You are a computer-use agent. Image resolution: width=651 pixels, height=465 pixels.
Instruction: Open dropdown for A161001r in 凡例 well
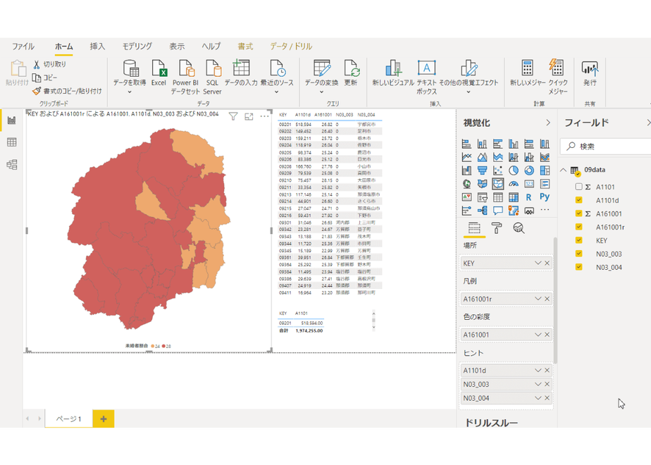[538, 299]
